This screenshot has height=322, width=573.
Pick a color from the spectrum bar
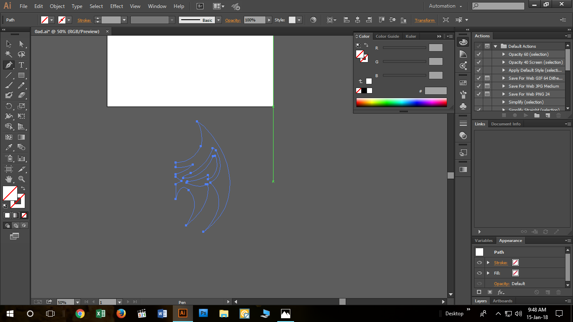pyautogui.click(x=401, y=102)
